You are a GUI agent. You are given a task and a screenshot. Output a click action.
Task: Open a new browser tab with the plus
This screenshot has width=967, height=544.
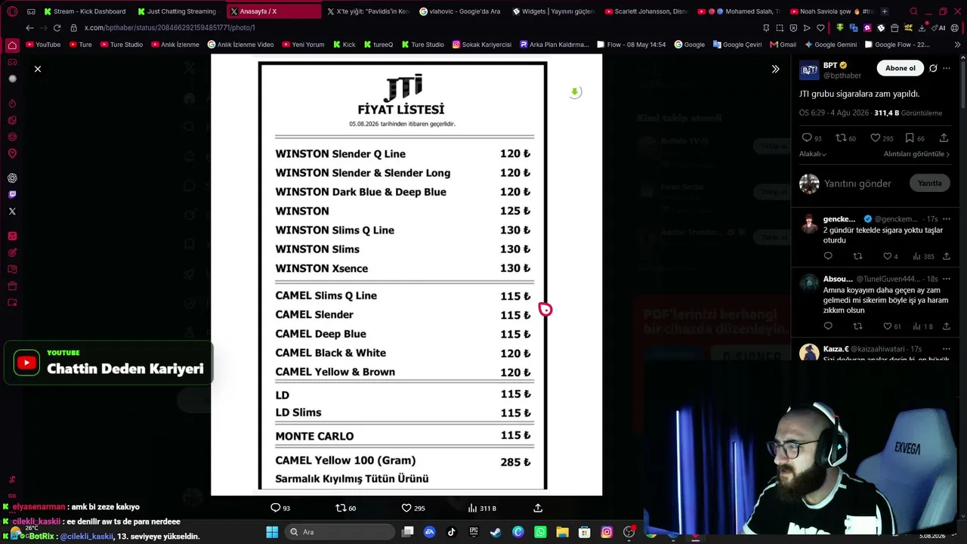pyautogui.click(x=885, y=11)
